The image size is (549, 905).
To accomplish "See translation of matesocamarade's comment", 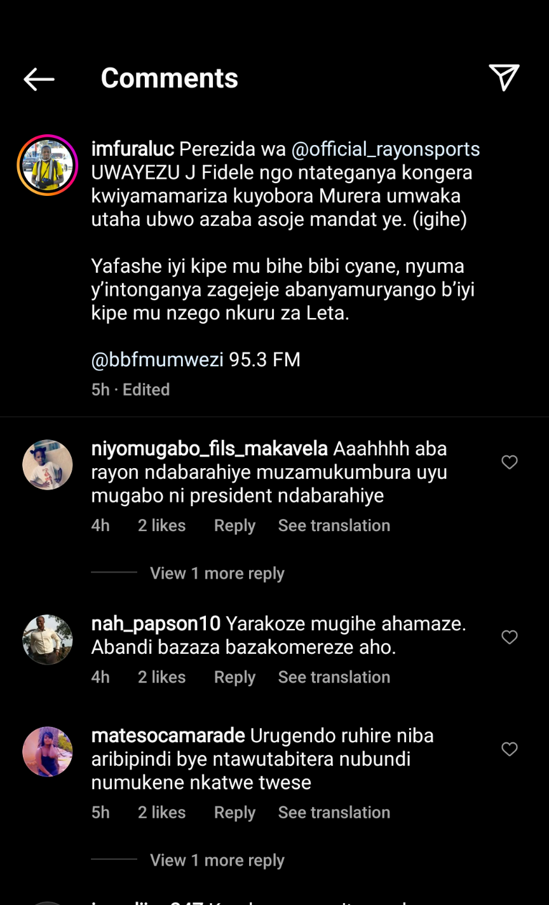I will (334, 812).
